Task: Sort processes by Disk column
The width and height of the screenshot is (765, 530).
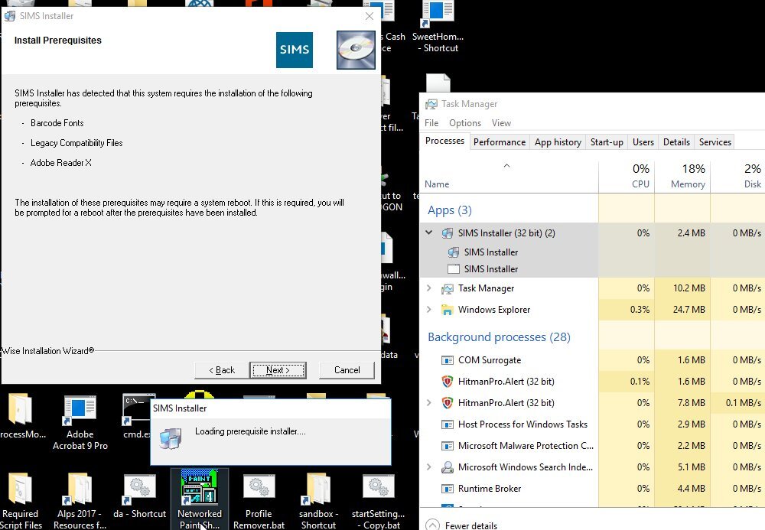Action: coord(737,176)
